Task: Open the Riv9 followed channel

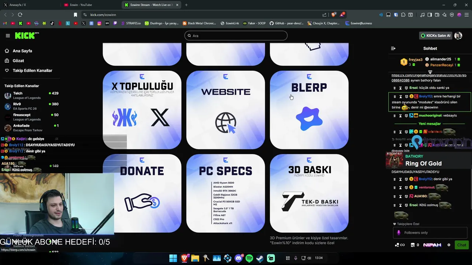Action: pyautogui.click(x=31, y=106)
